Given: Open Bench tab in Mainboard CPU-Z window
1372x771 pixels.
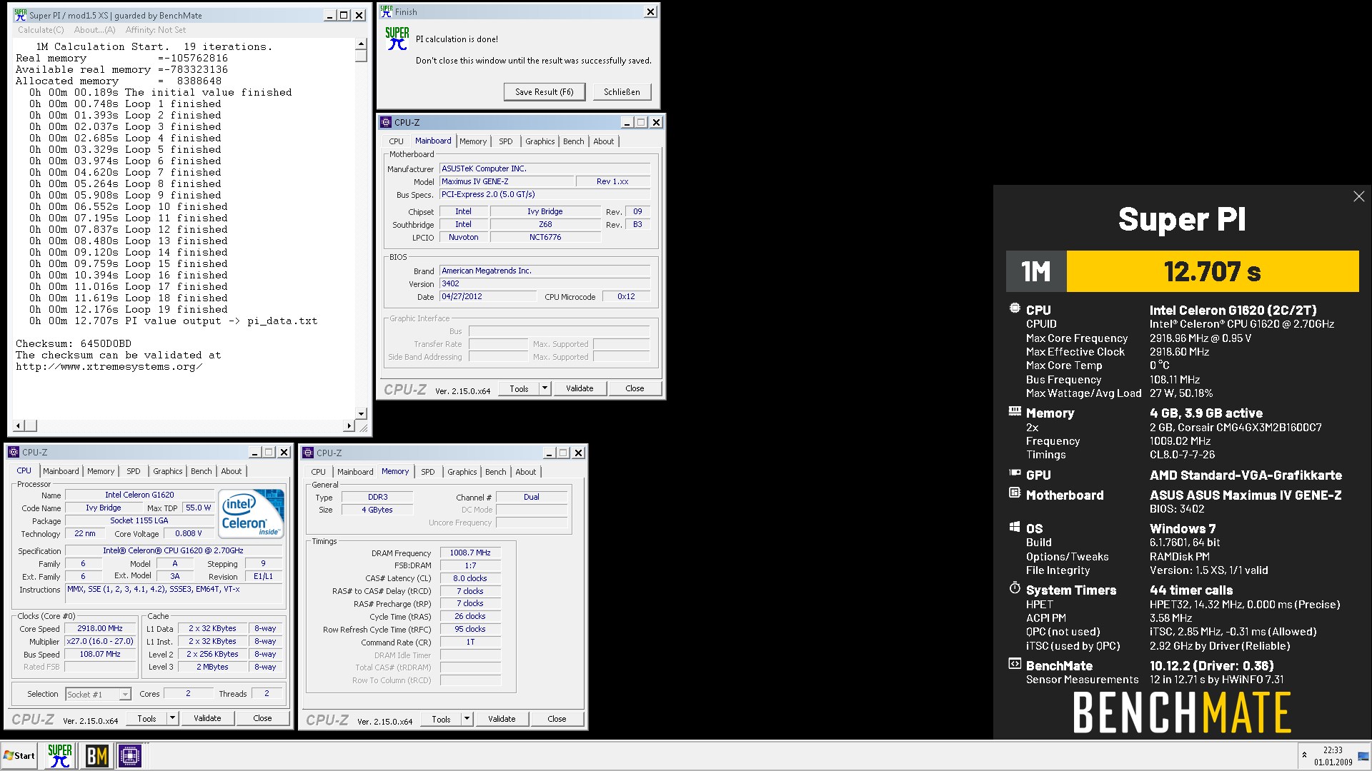Looking at the screenshot, I should [x=573, y=141].
